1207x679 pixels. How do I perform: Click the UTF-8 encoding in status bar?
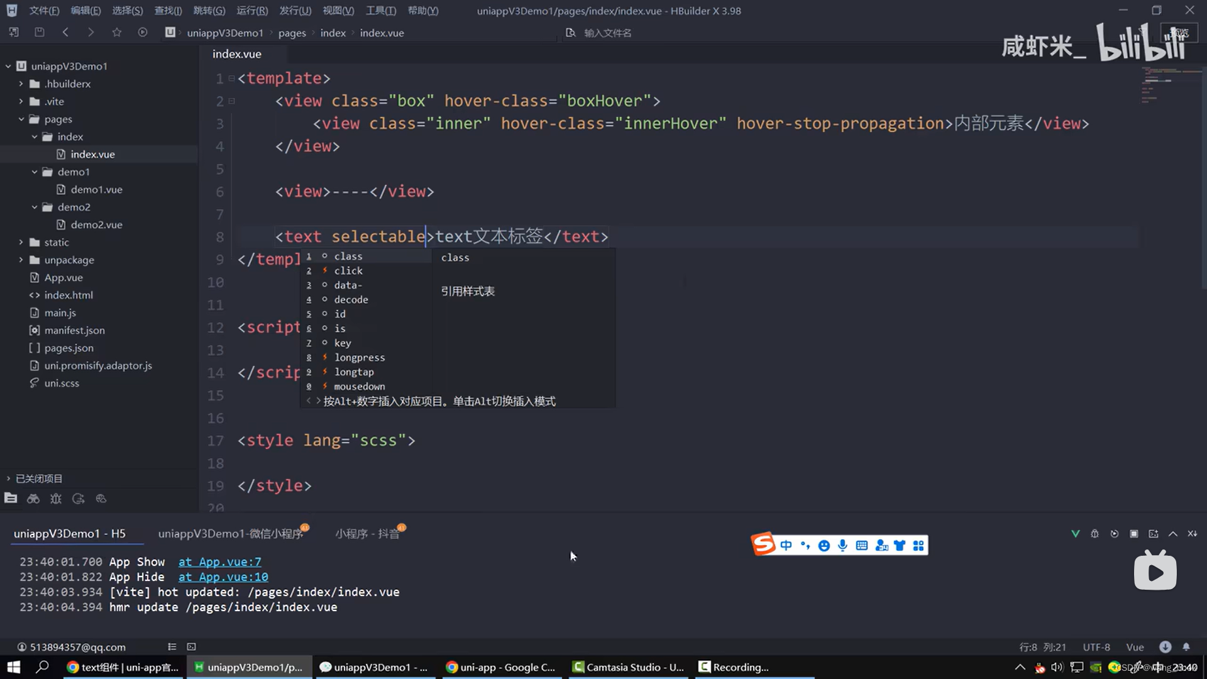click(x=1096, y=647)
